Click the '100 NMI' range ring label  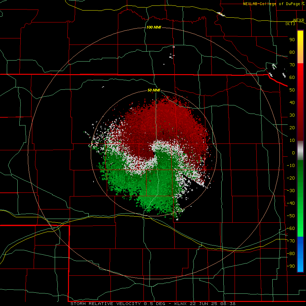pos(154,27)
